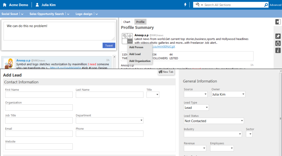
Task: Open the Industry dropdown
Action: [213, 134]
